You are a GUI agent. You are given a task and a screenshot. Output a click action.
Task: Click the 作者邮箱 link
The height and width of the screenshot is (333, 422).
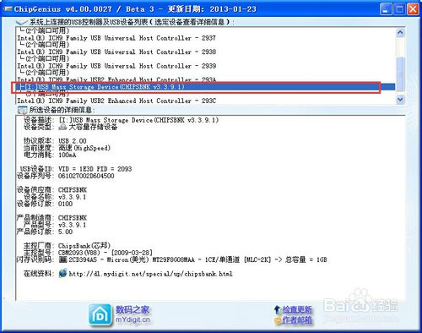coord(297,320)
